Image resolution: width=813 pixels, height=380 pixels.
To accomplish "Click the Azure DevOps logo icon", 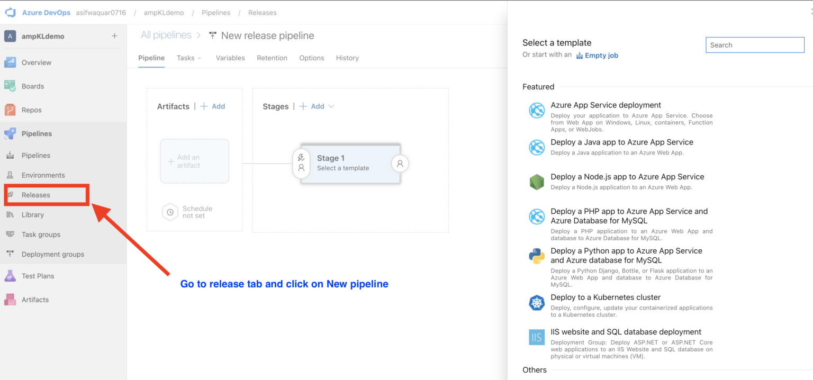I will click(x=11, y=13).
